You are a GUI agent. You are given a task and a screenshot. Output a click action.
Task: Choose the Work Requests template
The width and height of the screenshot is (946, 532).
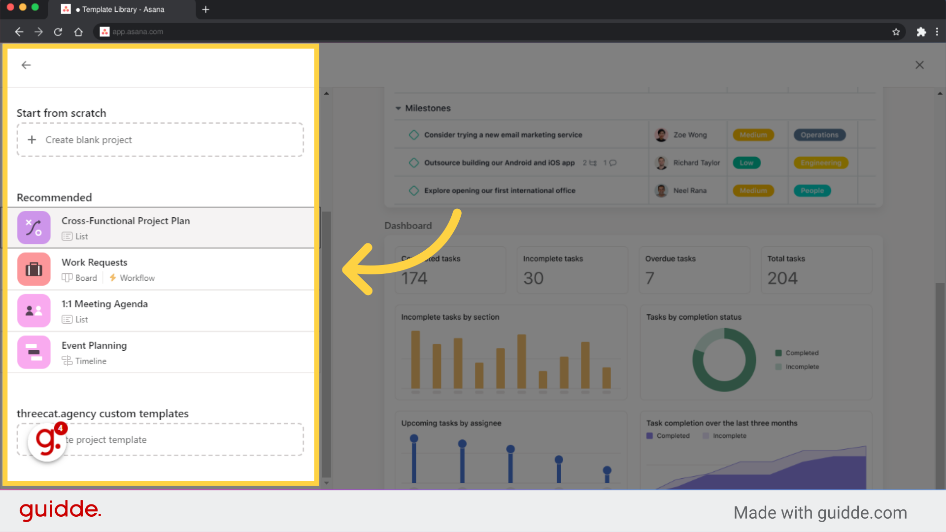pos(160,269)
